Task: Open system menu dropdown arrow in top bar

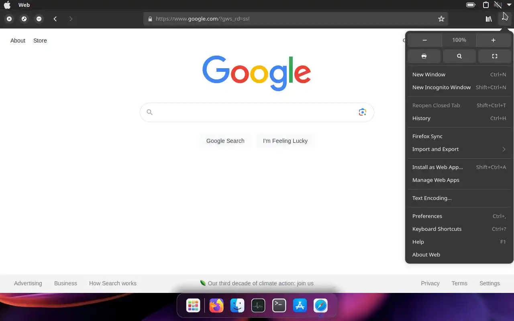Action: tap(509, 5)
